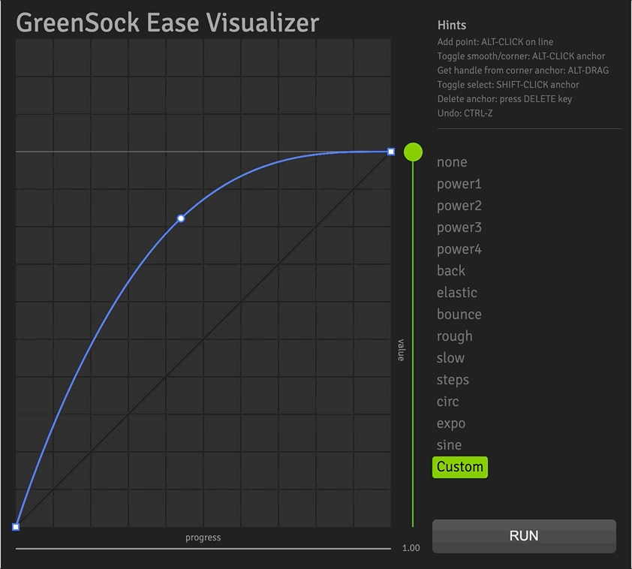Click the 'Toggle select: SHIFT-CLICK anchor' hint
This screenshot has height=569, width=632.
pyautogui.click(x=508, y=85)
